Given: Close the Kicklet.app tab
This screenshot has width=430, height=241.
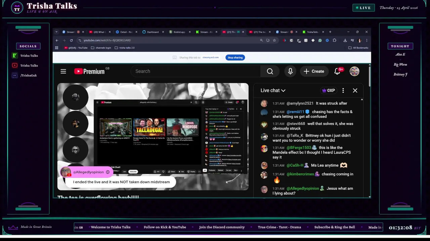Looking at the screenshot, I should (x=190, y=32).
